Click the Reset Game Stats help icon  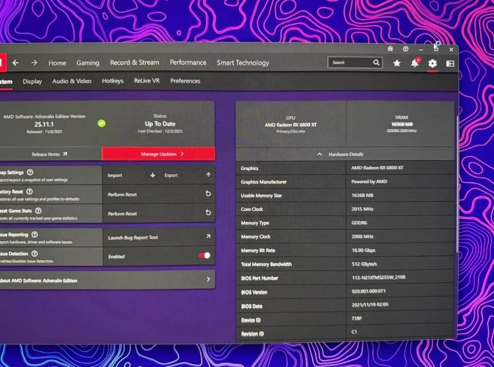click(x=38, y=211)
